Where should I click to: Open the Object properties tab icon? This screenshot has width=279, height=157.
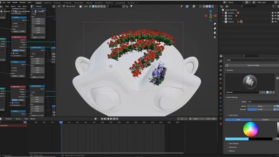pyautogui.click(x=221, y=93)
